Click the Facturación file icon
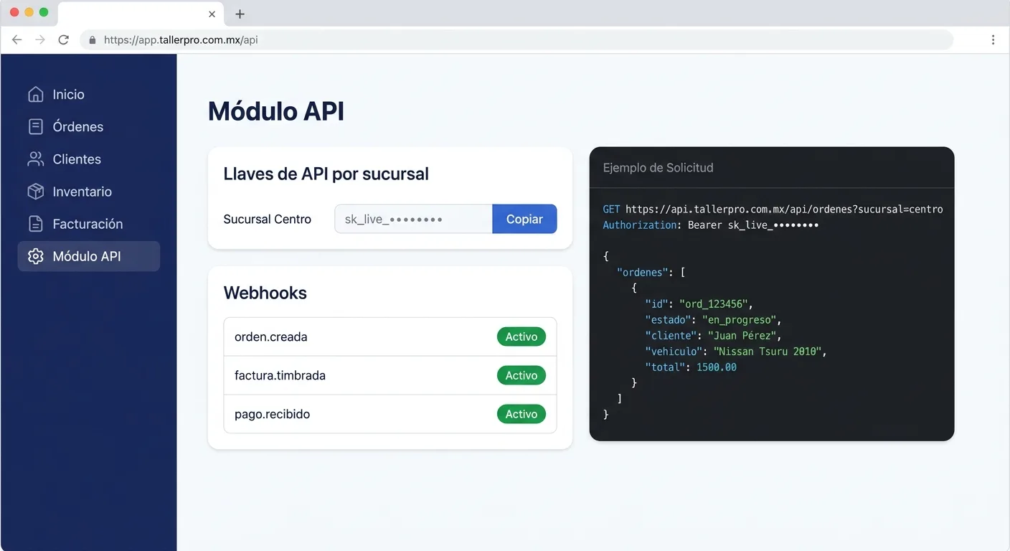This screenshot has height=551, width=1010. click(35, 224)
